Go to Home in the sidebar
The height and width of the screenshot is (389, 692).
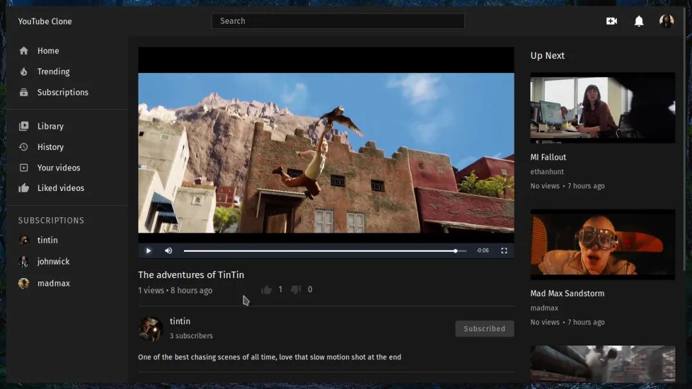(48, 51)
